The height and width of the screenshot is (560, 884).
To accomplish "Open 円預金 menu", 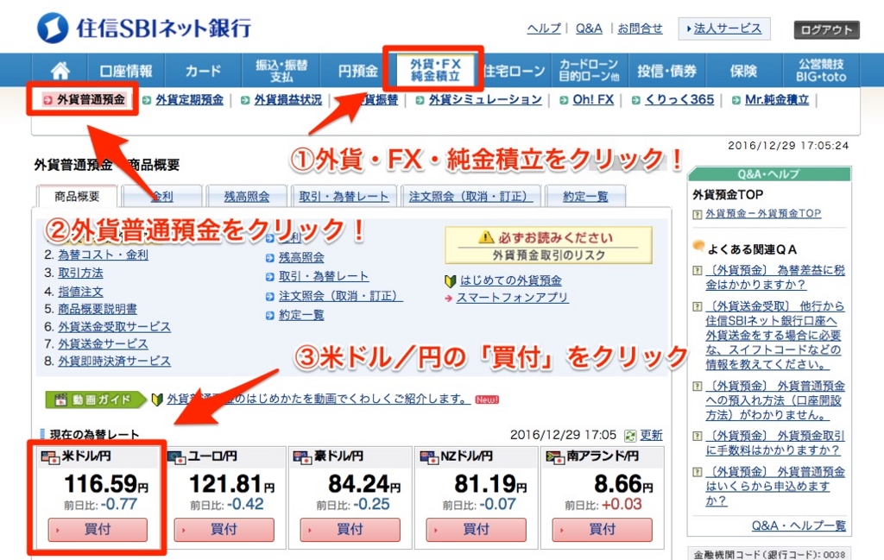I will tap(357, 71).
